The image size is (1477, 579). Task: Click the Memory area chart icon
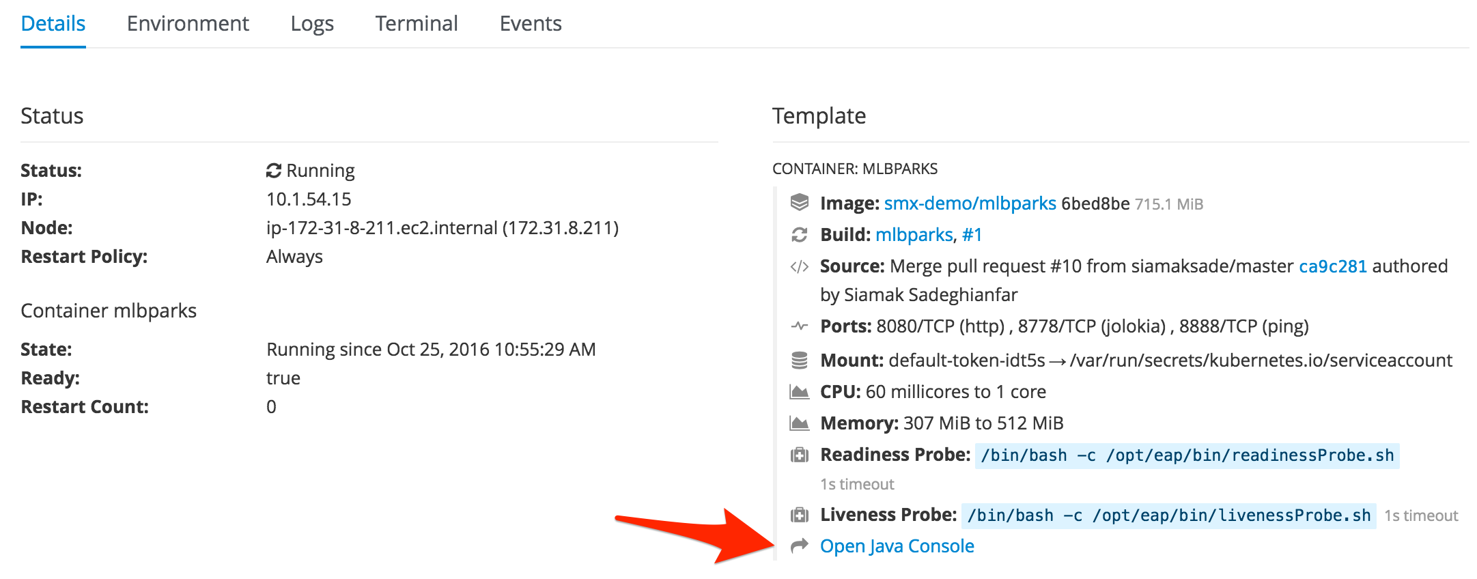coord(799,423)
